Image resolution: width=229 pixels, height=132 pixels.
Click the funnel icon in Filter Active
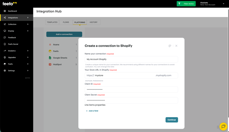tap(179, 4)
